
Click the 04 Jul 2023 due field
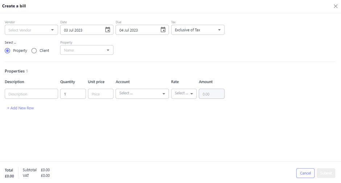(137, 30)
